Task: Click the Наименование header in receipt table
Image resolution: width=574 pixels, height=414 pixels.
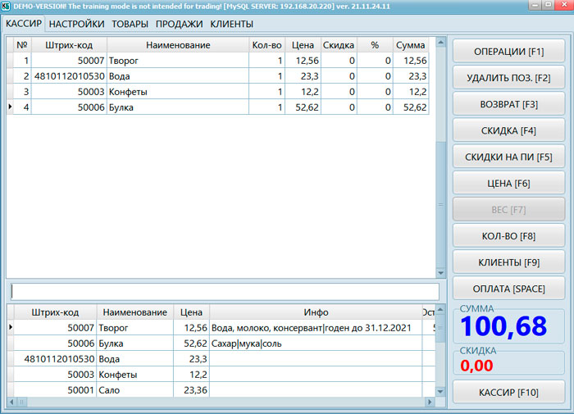Action: tap(178, 45)
